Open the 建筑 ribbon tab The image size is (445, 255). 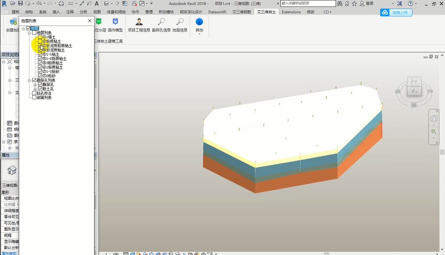16,12
